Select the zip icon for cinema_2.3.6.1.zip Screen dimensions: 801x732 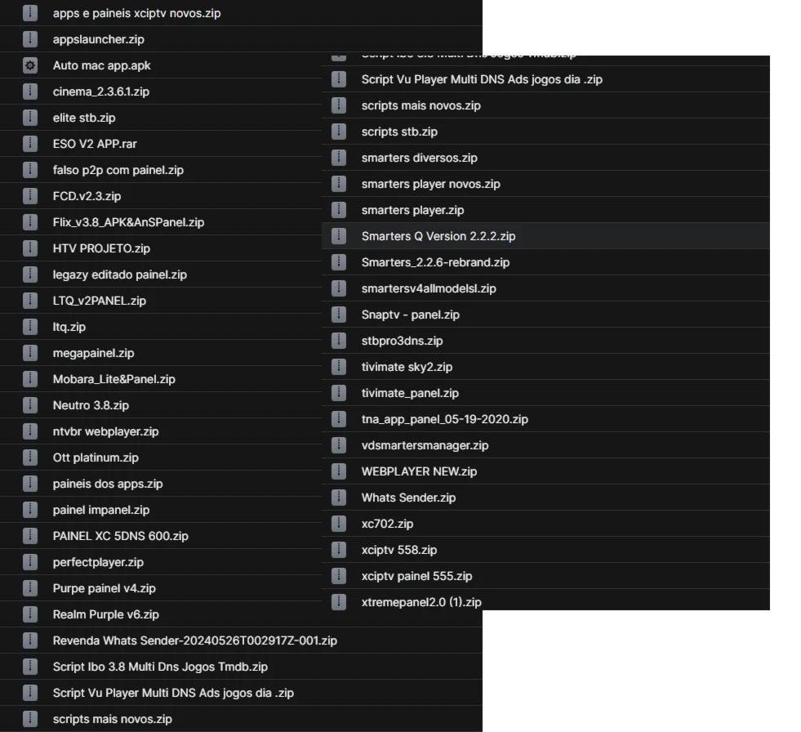tap(30, 91)
